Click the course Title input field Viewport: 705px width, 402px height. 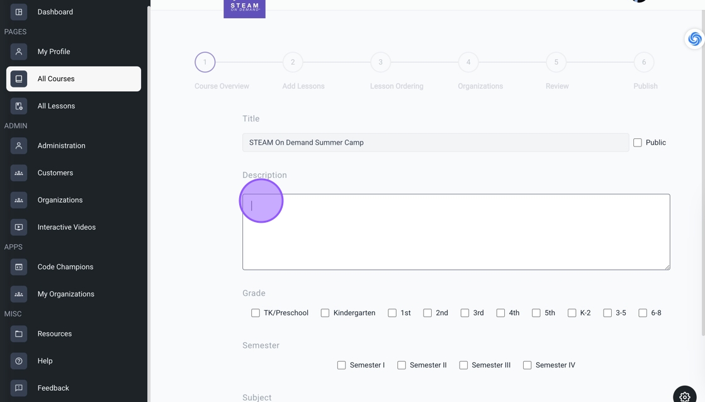pyautogui.click(x=435, y=143)
